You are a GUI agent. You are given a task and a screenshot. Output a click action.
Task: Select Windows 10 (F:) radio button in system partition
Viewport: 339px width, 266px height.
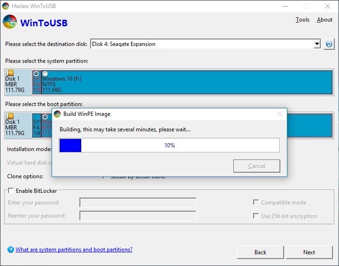(x=45, y=74)
